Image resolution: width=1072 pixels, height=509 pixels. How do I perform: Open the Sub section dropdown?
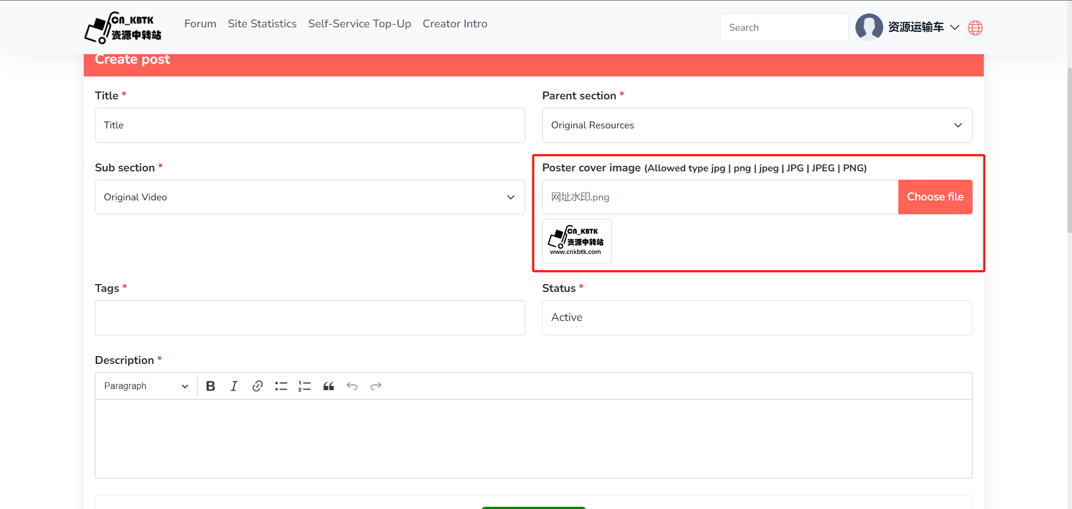[x=310, y=197]
